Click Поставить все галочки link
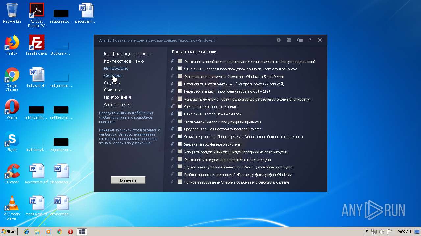Image resolution: width=421 pixels, height=236 pixels. tap(194, 52)
